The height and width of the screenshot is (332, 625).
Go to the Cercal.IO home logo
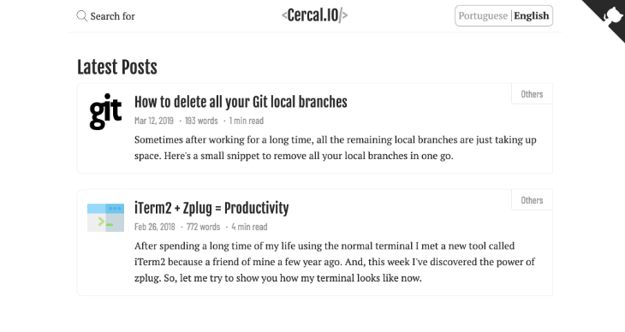[x=314, y=15]
